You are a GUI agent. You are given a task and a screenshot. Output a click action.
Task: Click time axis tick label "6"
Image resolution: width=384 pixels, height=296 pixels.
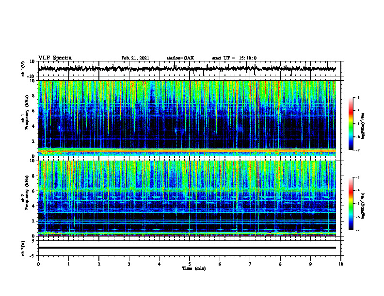tap(220, 264)
